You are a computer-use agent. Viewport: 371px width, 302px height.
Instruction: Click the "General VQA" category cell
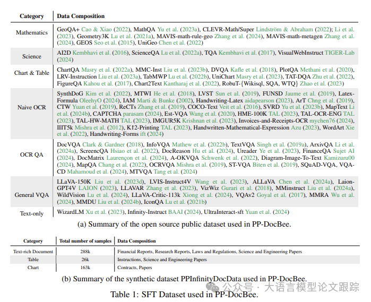[32, 195]
